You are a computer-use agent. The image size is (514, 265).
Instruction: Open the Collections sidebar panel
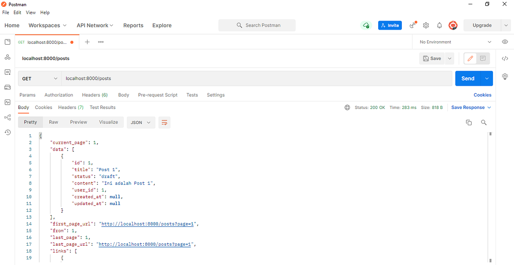(x=7, y=42)
